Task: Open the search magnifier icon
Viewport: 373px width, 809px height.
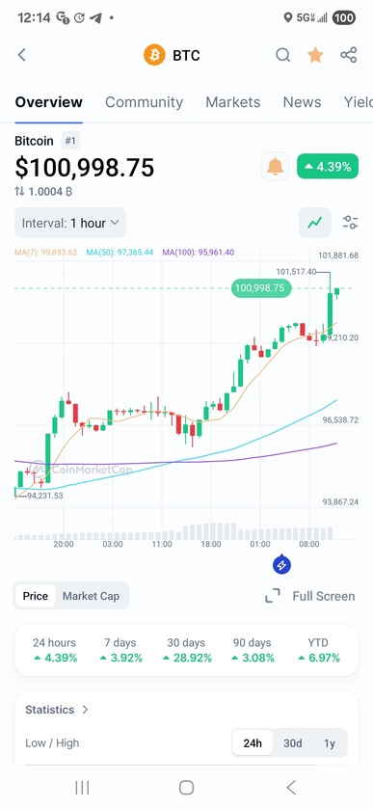Action: [x=282, y=55]
